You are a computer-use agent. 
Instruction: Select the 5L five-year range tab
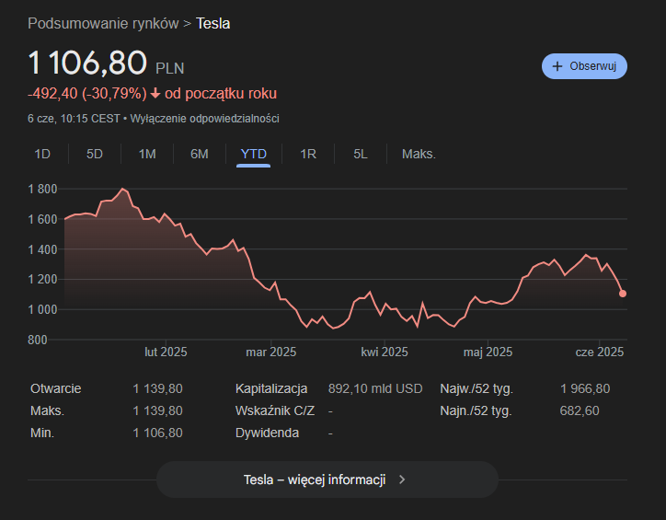361,154
